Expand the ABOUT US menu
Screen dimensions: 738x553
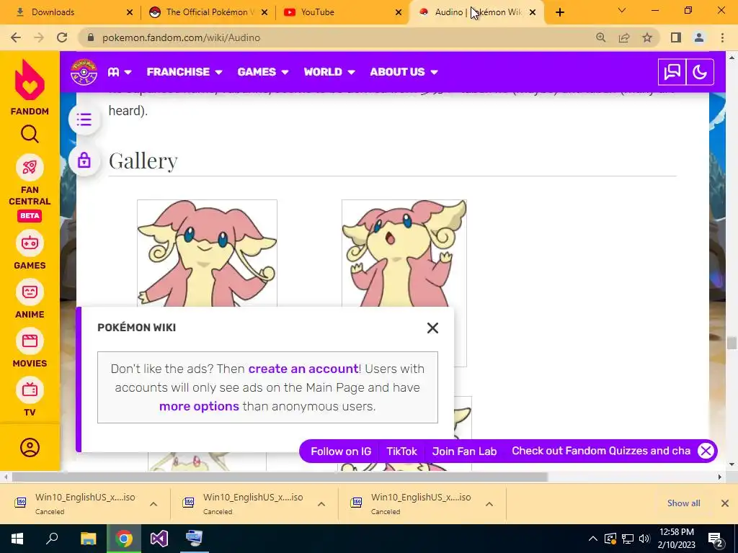tap(404, 72)
